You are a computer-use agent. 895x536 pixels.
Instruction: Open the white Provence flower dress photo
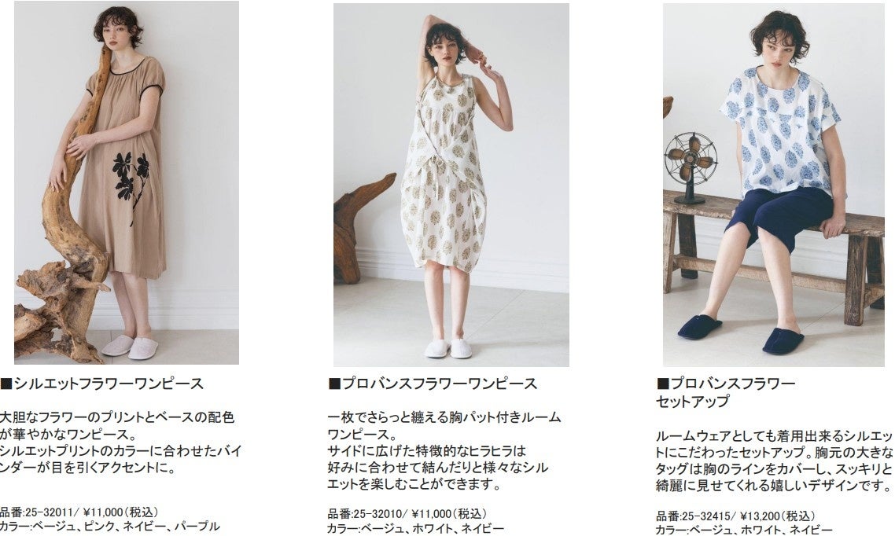tap(451, 185)
